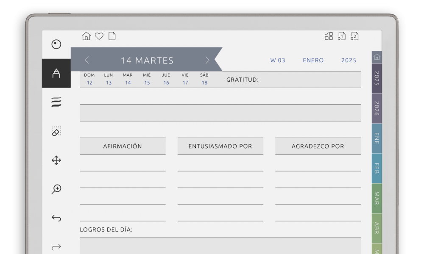Go to previous day with left chevron

(87, 60)
